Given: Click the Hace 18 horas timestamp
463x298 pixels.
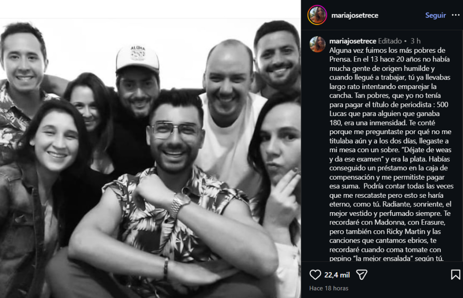Looking at the screenshot, I should (x=329, y=288).
